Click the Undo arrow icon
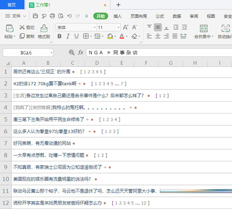This screenshot has width=232, height=209. pyautogui.click(x=70, y=16)
